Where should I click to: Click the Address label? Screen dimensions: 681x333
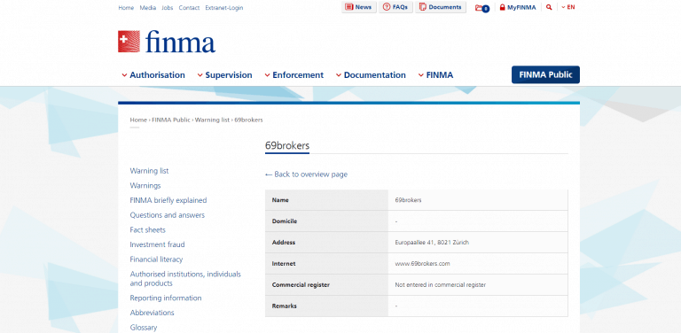tap(283, 243)
